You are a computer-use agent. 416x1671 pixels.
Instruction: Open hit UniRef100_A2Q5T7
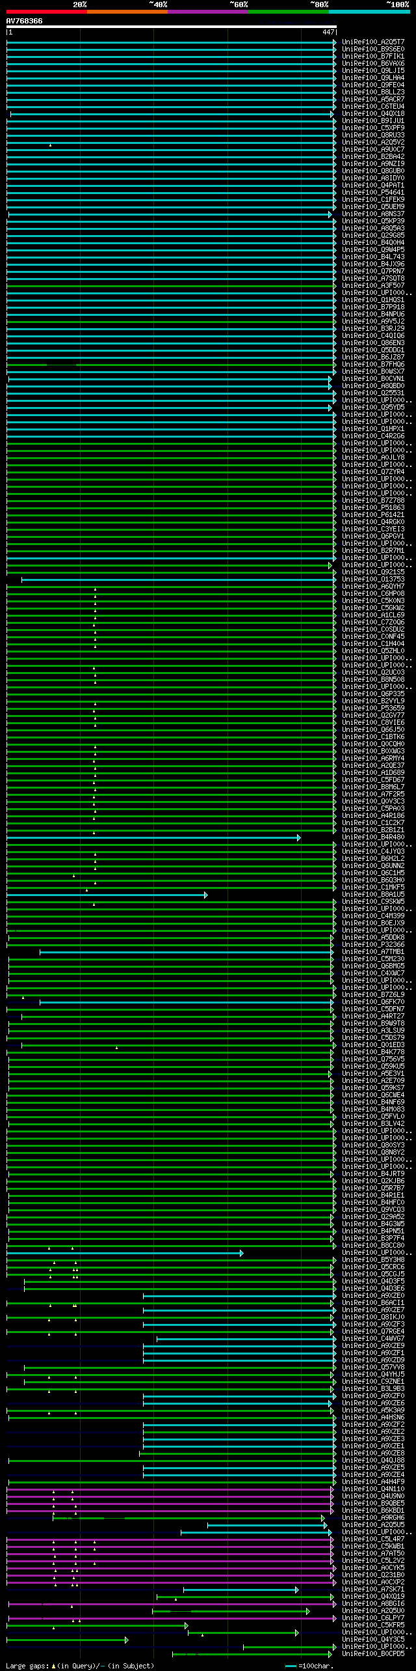point(373,42)
